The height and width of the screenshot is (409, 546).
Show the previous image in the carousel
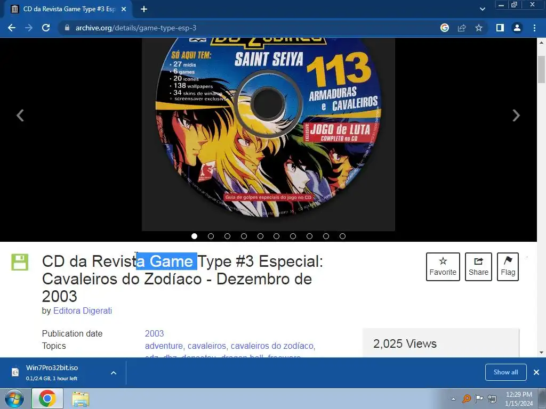pos(20,116)
